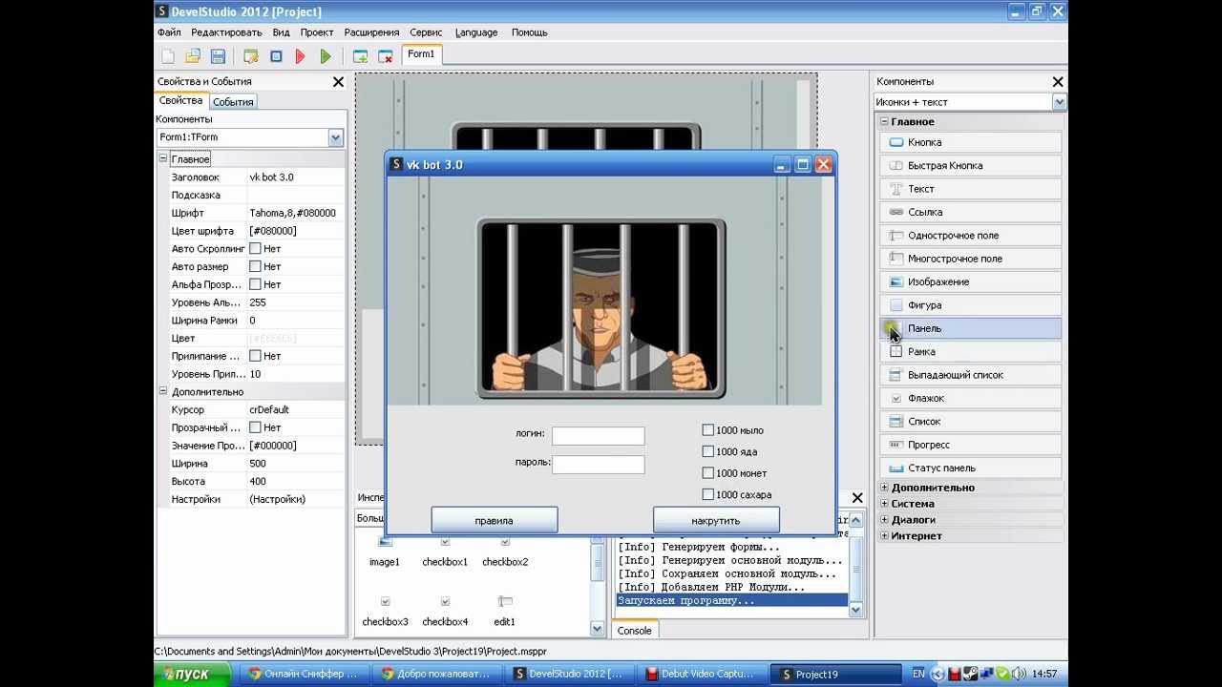Run the project with the green play arrow

pos(326,56)
